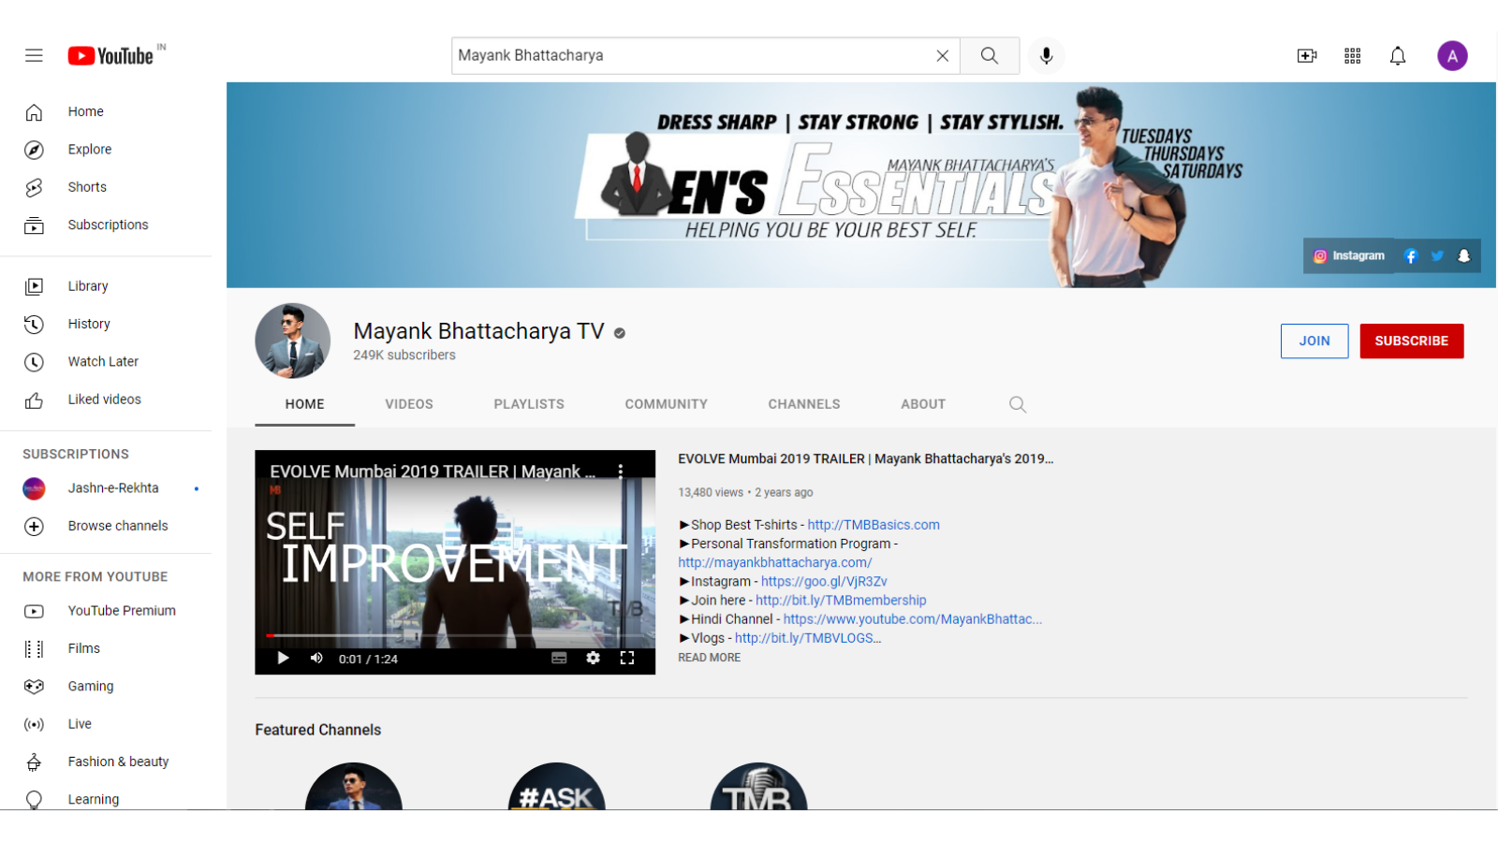The height and width of the screenshot is (842, 1498).
Task: Open the trailer's three-dot options menu
Action: coord(621,472)
